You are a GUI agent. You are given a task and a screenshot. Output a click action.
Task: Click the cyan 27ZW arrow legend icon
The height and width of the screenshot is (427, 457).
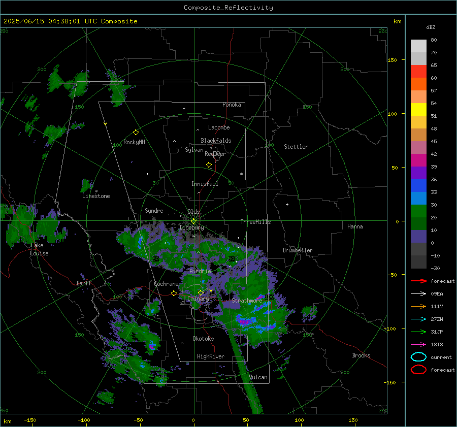[x=418, y=319]
